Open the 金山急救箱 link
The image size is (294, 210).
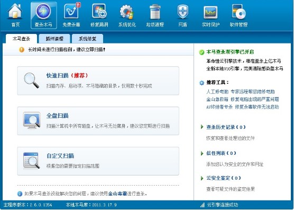coord(217,99)
